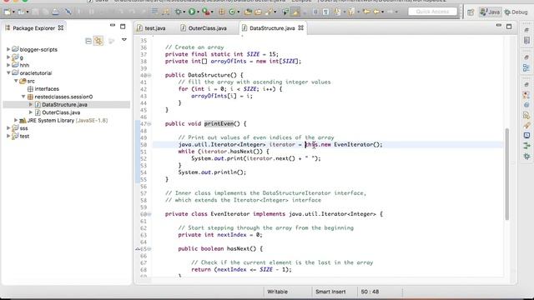
Task: Toggle Show Whitespace Characters pilcrow icon
Action: 325,12
